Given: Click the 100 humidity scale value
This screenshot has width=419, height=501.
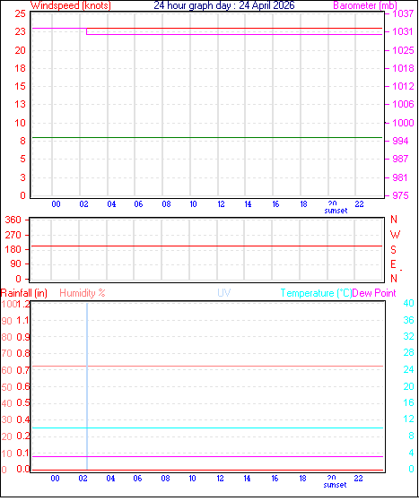Looking at the screenshot, I should (9, 304).
